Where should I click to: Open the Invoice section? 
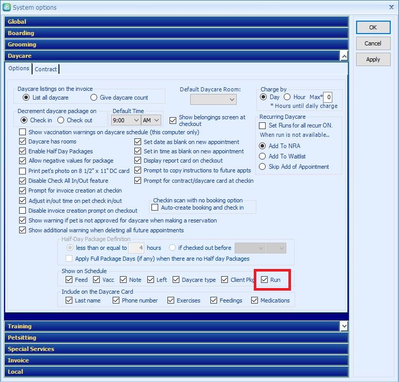coord(176,360)
